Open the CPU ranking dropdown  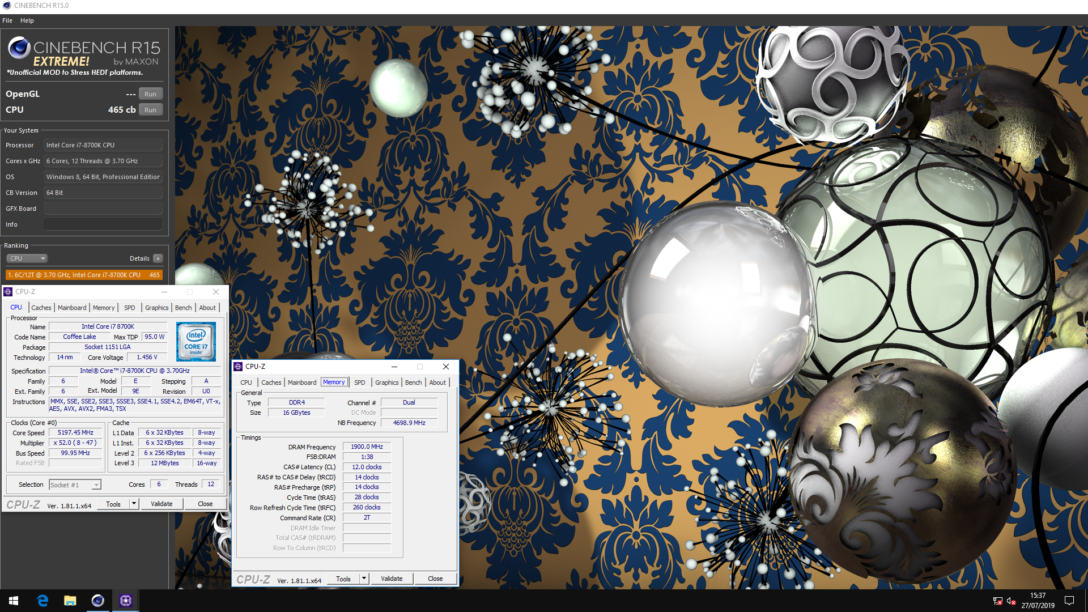pyautogui.click(x=27, y=258)
